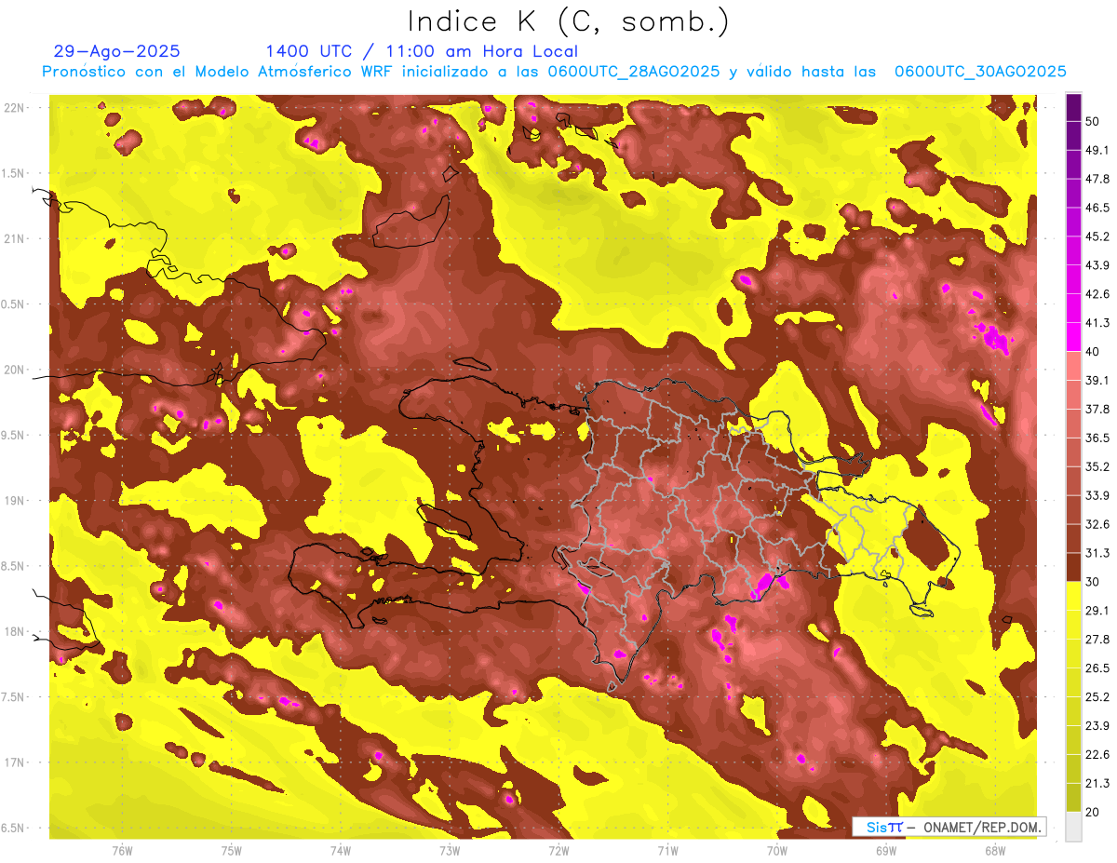Image resolution: width=1117 pixels, height=863 pixels.
Task: Click the dark brown swatch between 30 and 31.3
Action: [x=1073, y=567]
